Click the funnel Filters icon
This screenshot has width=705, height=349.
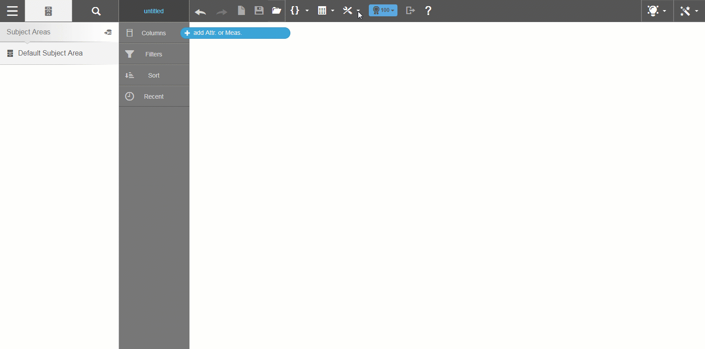tap(130, 54)
